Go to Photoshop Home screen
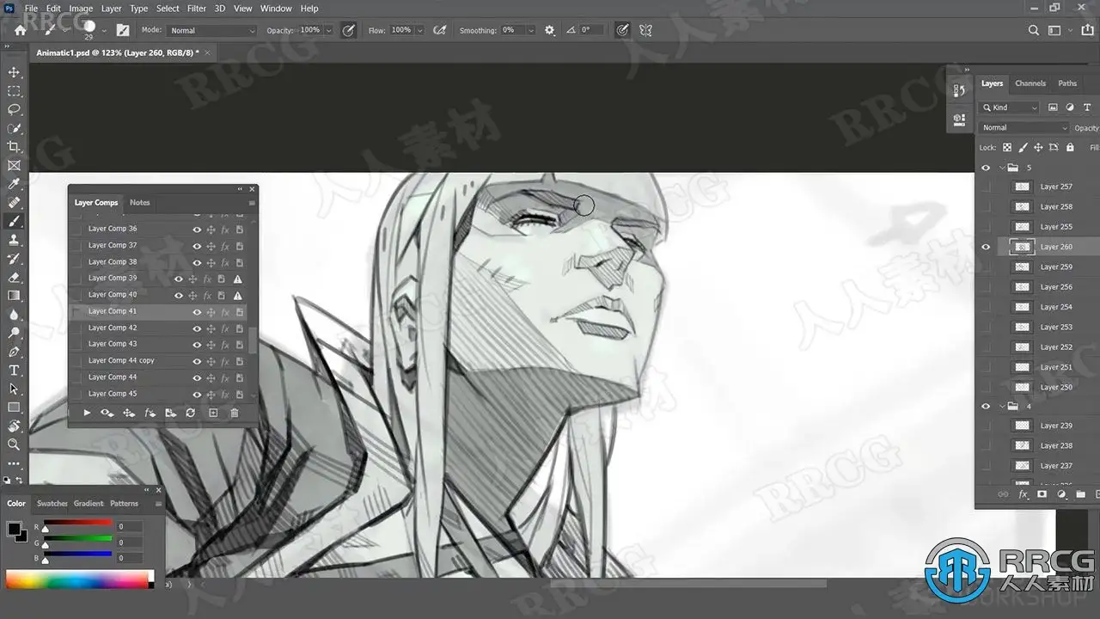Screen dimensions: 1100x619 pos(20,30)
